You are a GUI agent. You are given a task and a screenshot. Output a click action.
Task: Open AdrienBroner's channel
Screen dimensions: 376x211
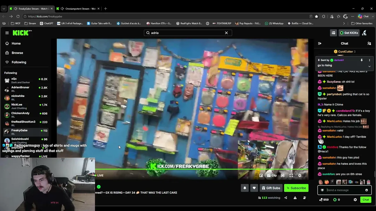[x=26, y=89]
